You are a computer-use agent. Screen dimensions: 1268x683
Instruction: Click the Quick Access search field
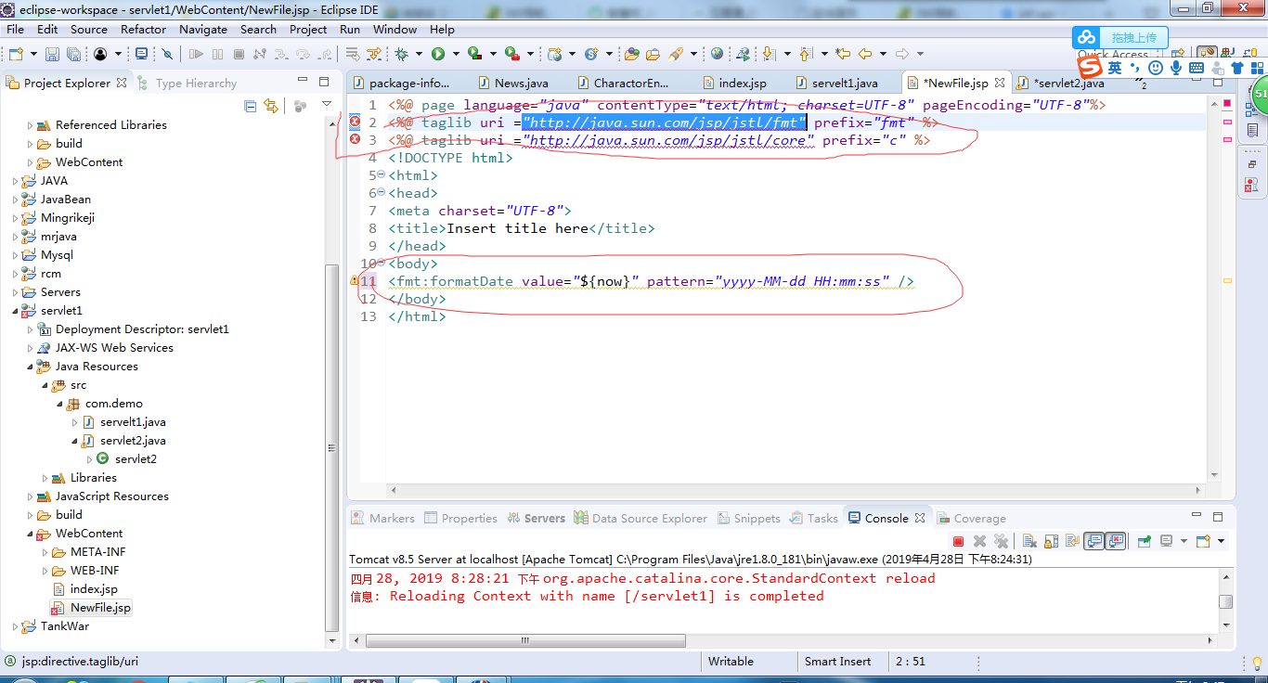coord(1113,54)
